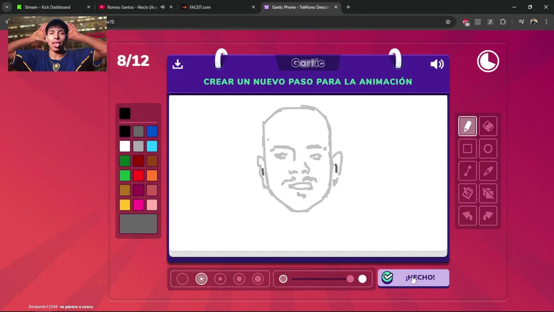Screen dimensions: 554x312
Task: Select the fourth brush size
Action: 239,279
